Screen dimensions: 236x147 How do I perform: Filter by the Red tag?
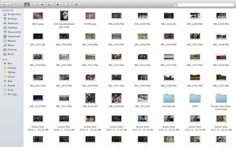8,63
